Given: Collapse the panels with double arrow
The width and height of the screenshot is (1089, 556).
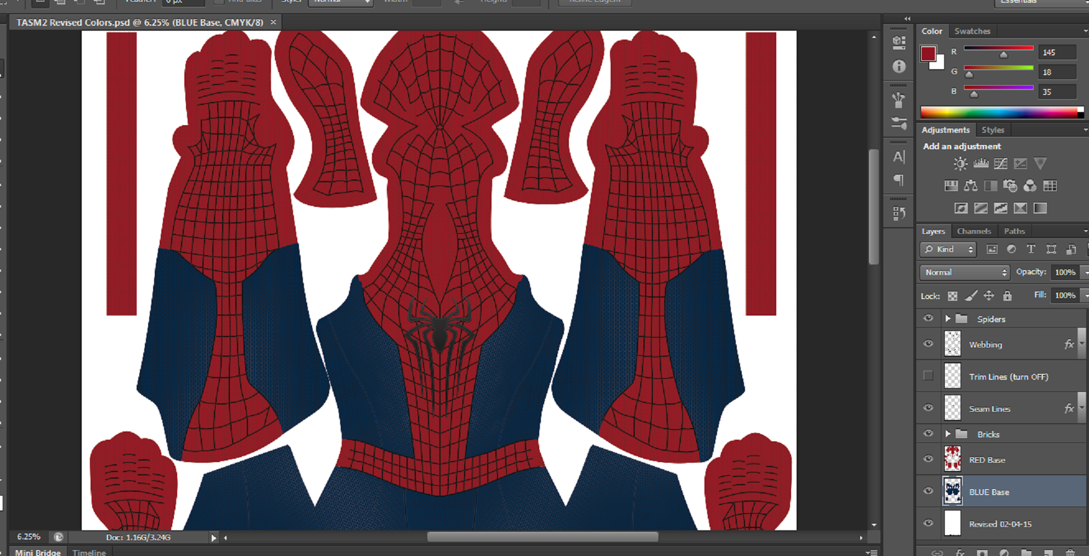Looking at the screenshot, I should [x=907, y=19].
